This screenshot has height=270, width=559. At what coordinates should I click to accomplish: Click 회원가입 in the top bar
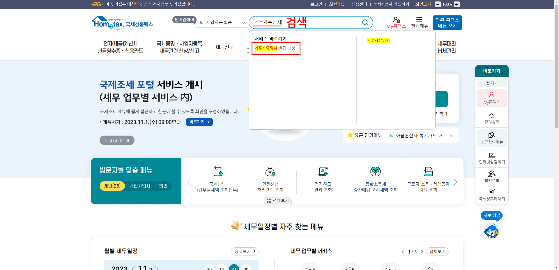[x=337, y=4]
